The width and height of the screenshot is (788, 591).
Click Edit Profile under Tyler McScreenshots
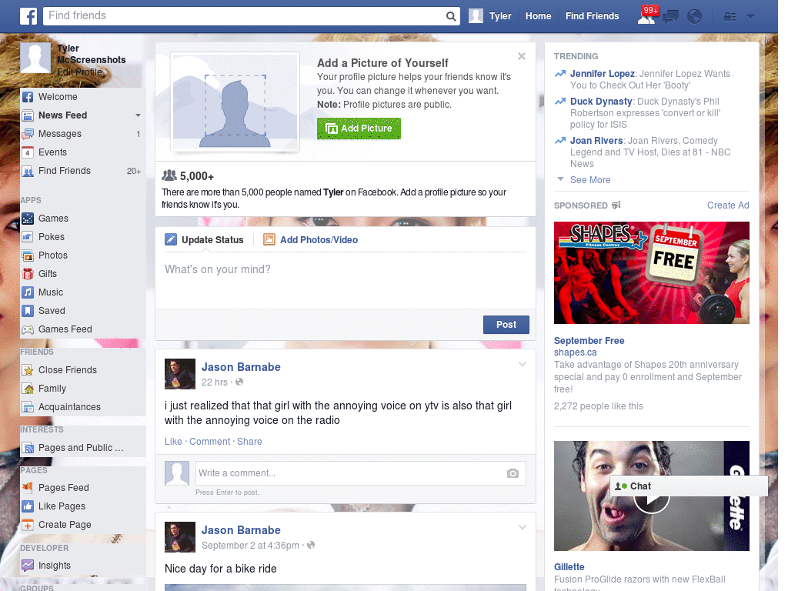[79, 72]
